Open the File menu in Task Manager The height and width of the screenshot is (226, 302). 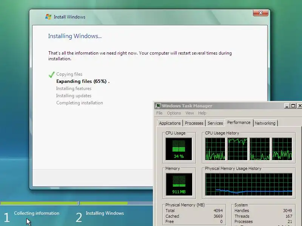tap(159, 113)
